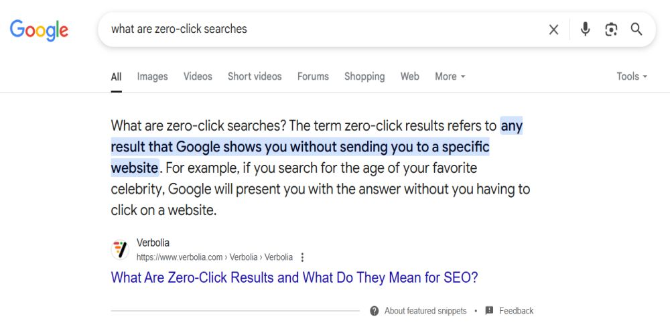Click the About featured snippets link
Image resolution: width=670 pixels, height=335 pixels.
425,311
